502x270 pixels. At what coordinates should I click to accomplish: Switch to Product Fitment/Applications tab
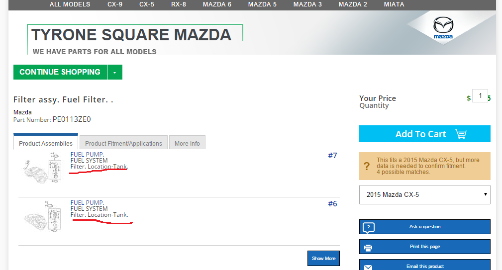(x=123, y=143)
